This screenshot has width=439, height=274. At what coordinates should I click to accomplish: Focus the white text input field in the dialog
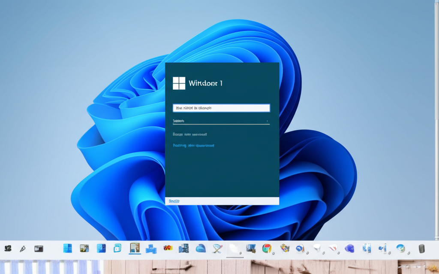click(221, 108)
